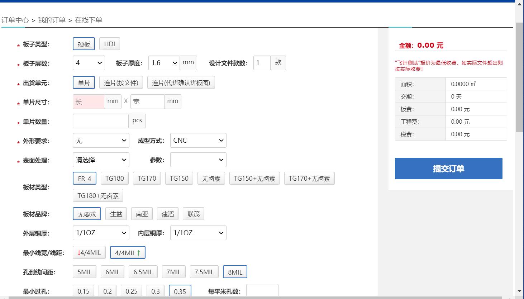Choose the ↓4/4MIL minimum trace option
The height and width of the screenshot is (299, 524).
89,253
